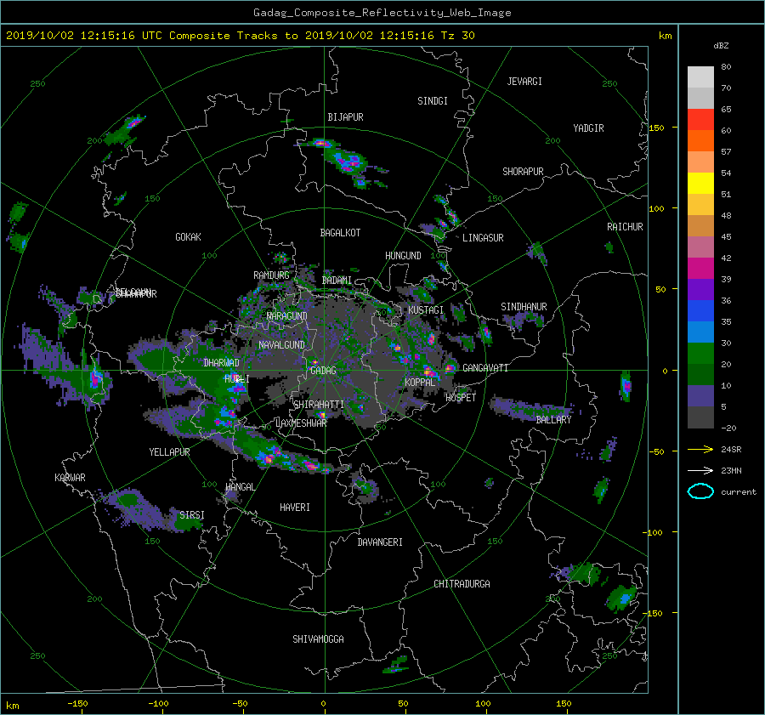This screenshot has width=765, height=715.
Task: Click the white 23MN arrow legend icon
Action: pyautogui.click(x=700, y=470)
